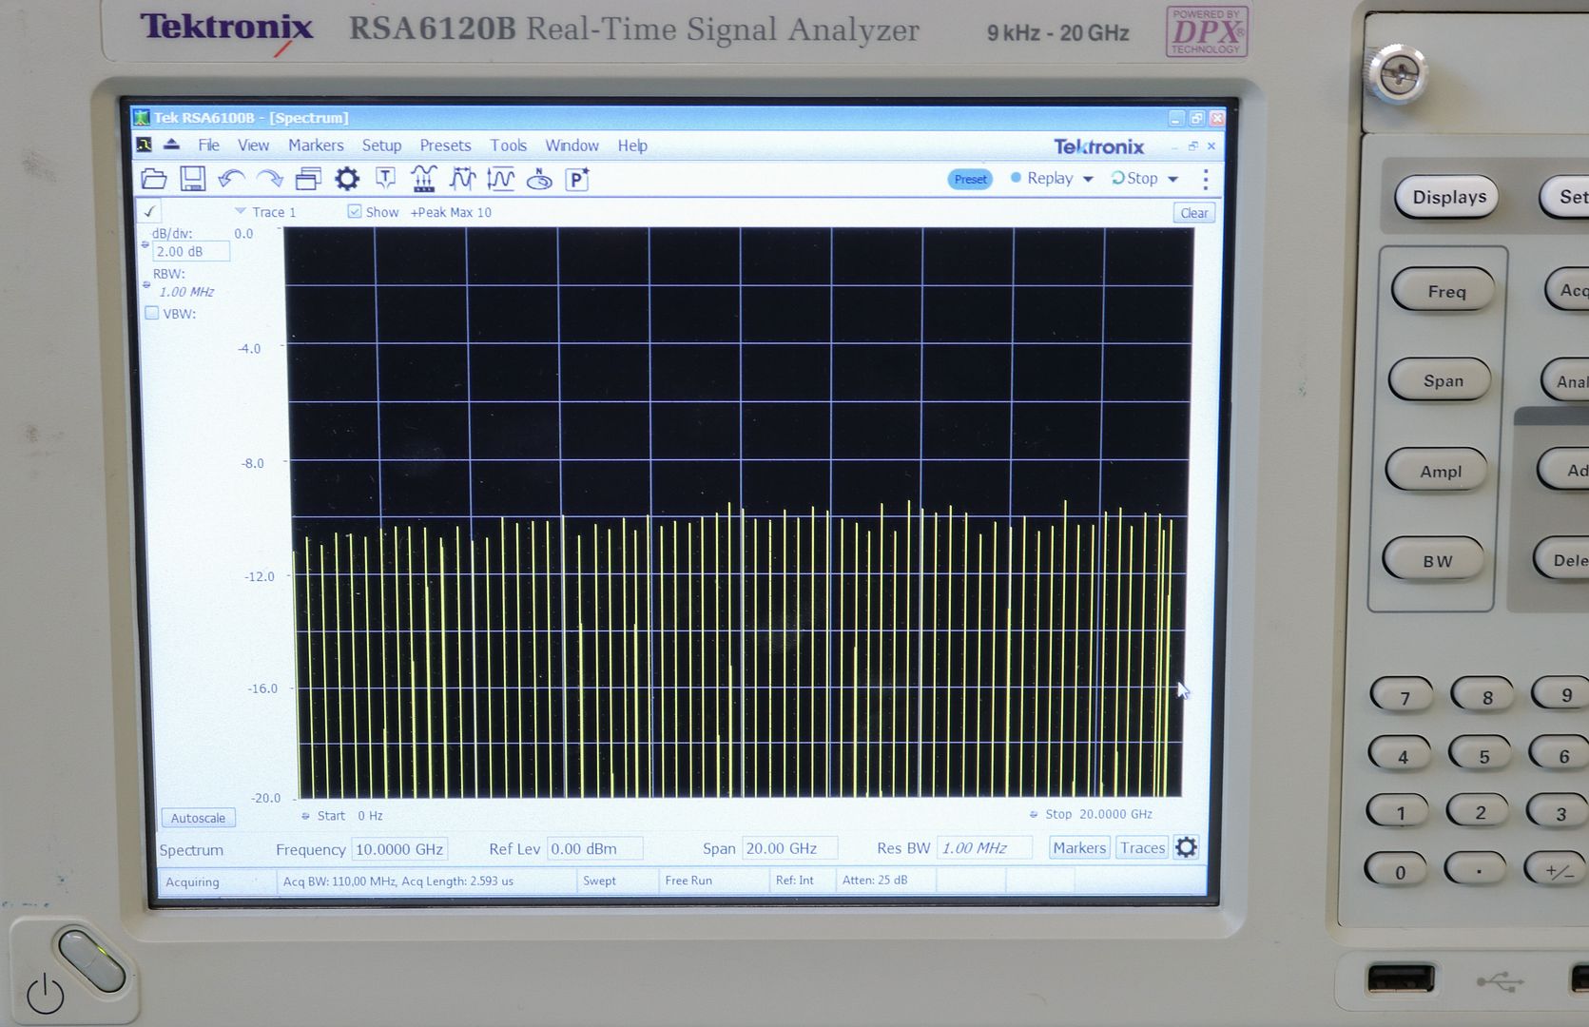Image resolution: width=1589 pixels, height=1027 pixels.
Task: Click the DPX/normalize disc toolbar icon
Action: tap(539, 179)
